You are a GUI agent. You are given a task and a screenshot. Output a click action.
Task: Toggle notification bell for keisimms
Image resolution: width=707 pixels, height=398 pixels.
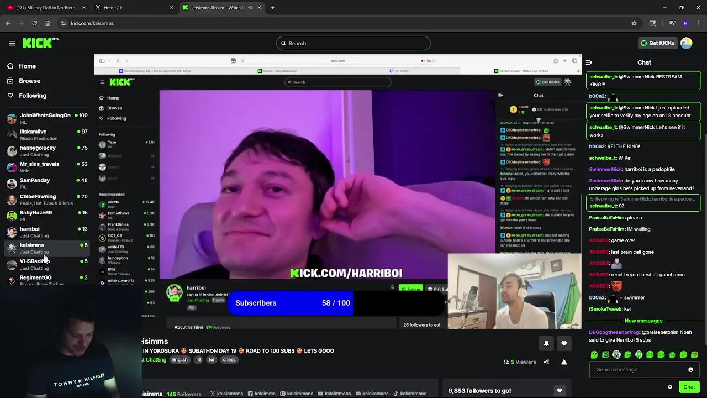[x=546, y=343]
